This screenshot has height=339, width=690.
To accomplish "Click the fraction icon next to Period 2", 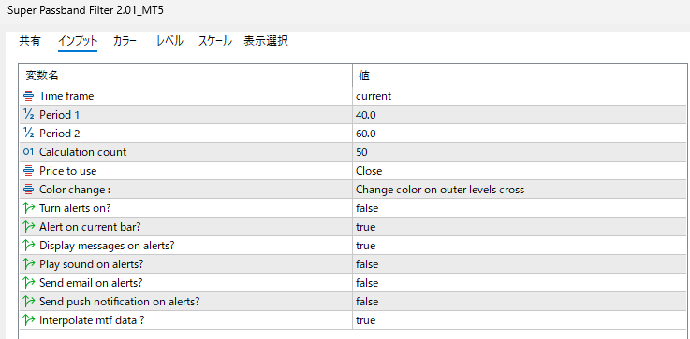I will 29,133.
